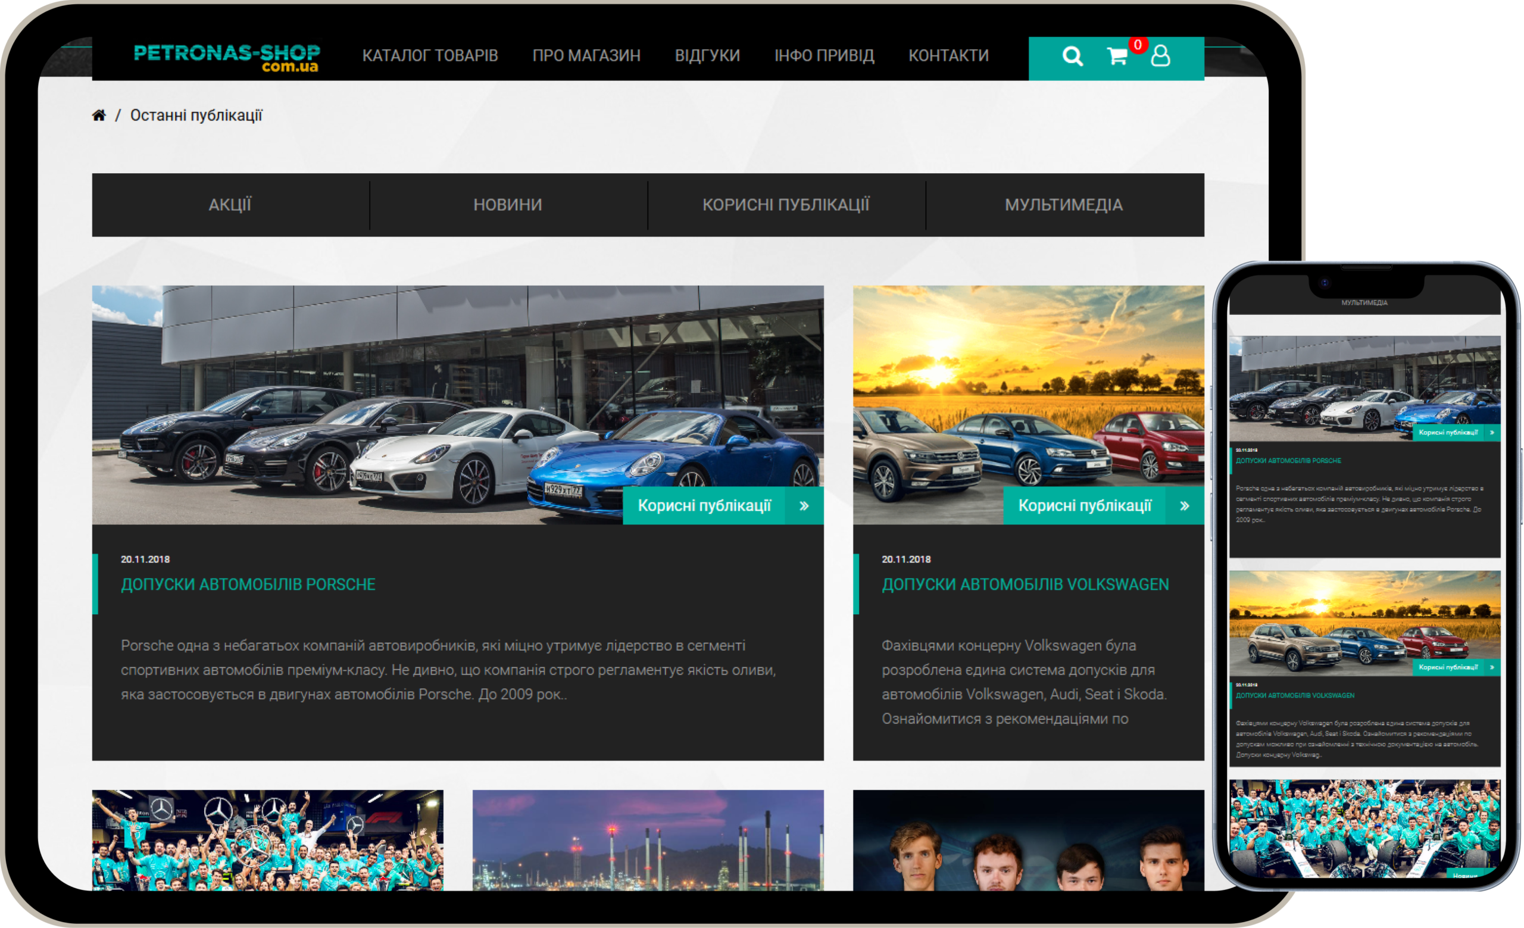The image size is (1524, 928).
Task: Open the shopping cart icon
Action: pos(1117,57)
